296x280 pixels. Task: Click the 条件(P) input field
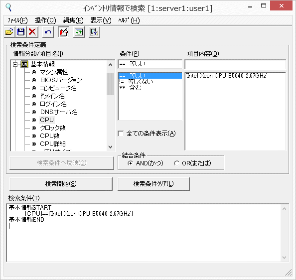click(x=150, y=64)
